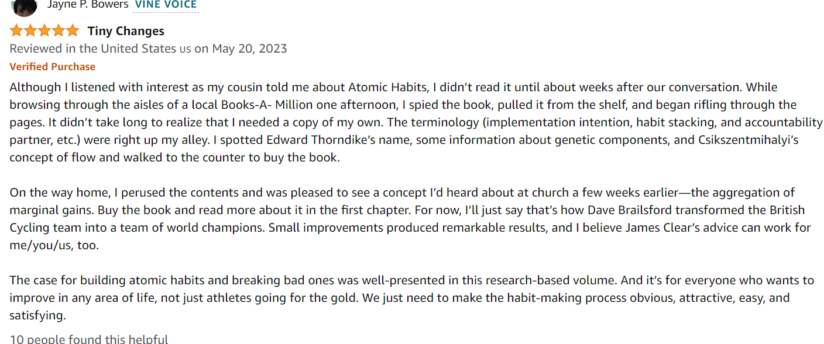Click Jayne P. Bowers' profile avatar
Image resolution: width=824 pixels, height=344 pixels.
24,6
